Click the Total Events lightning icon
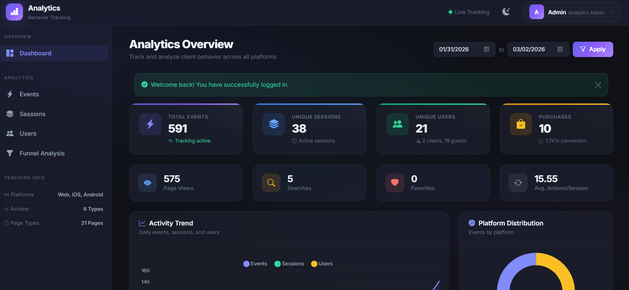Screen dimensions: 629x290 [x=150, y=124]
